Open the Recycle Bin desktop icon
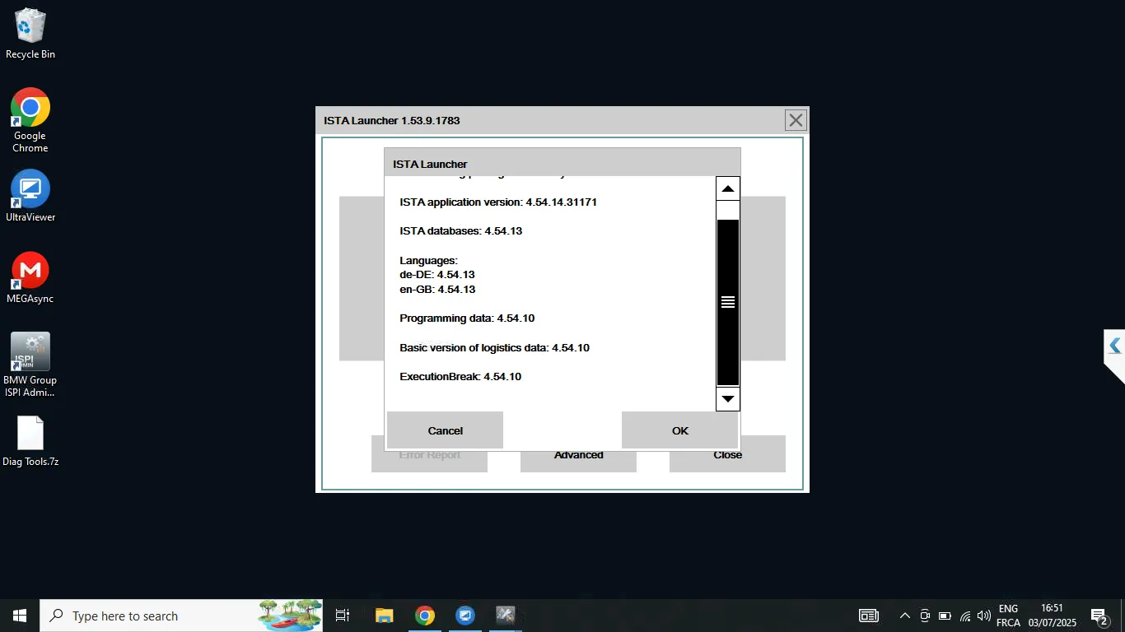Screen dimensions: 1125x632 click(x=30, y=35)
